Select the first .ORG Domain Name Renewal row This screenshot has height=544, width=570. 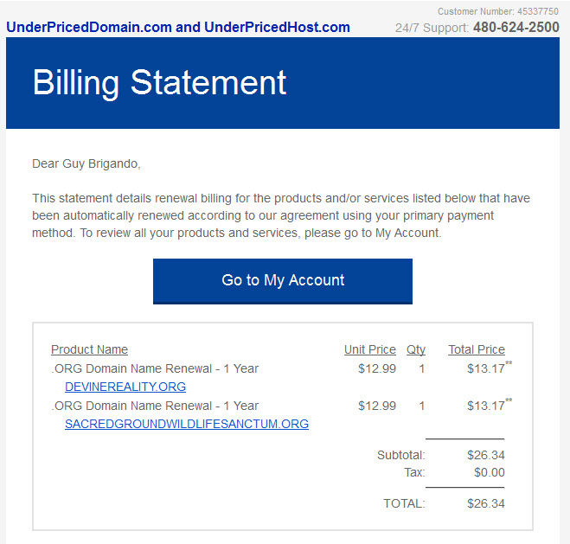[281, 368]
